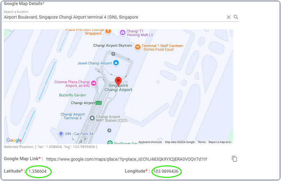Image resolution: width=281 pixels, height=181 pixels.
Task: Click the Sunflower Garden green icon
Action: coord(110,142)
